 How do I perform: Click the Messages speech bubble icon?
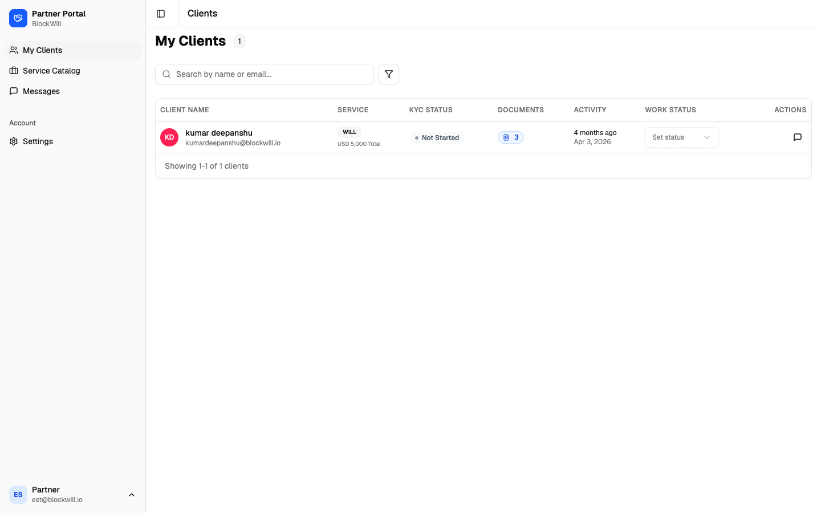pyautogui.click(x=14, y=91)
